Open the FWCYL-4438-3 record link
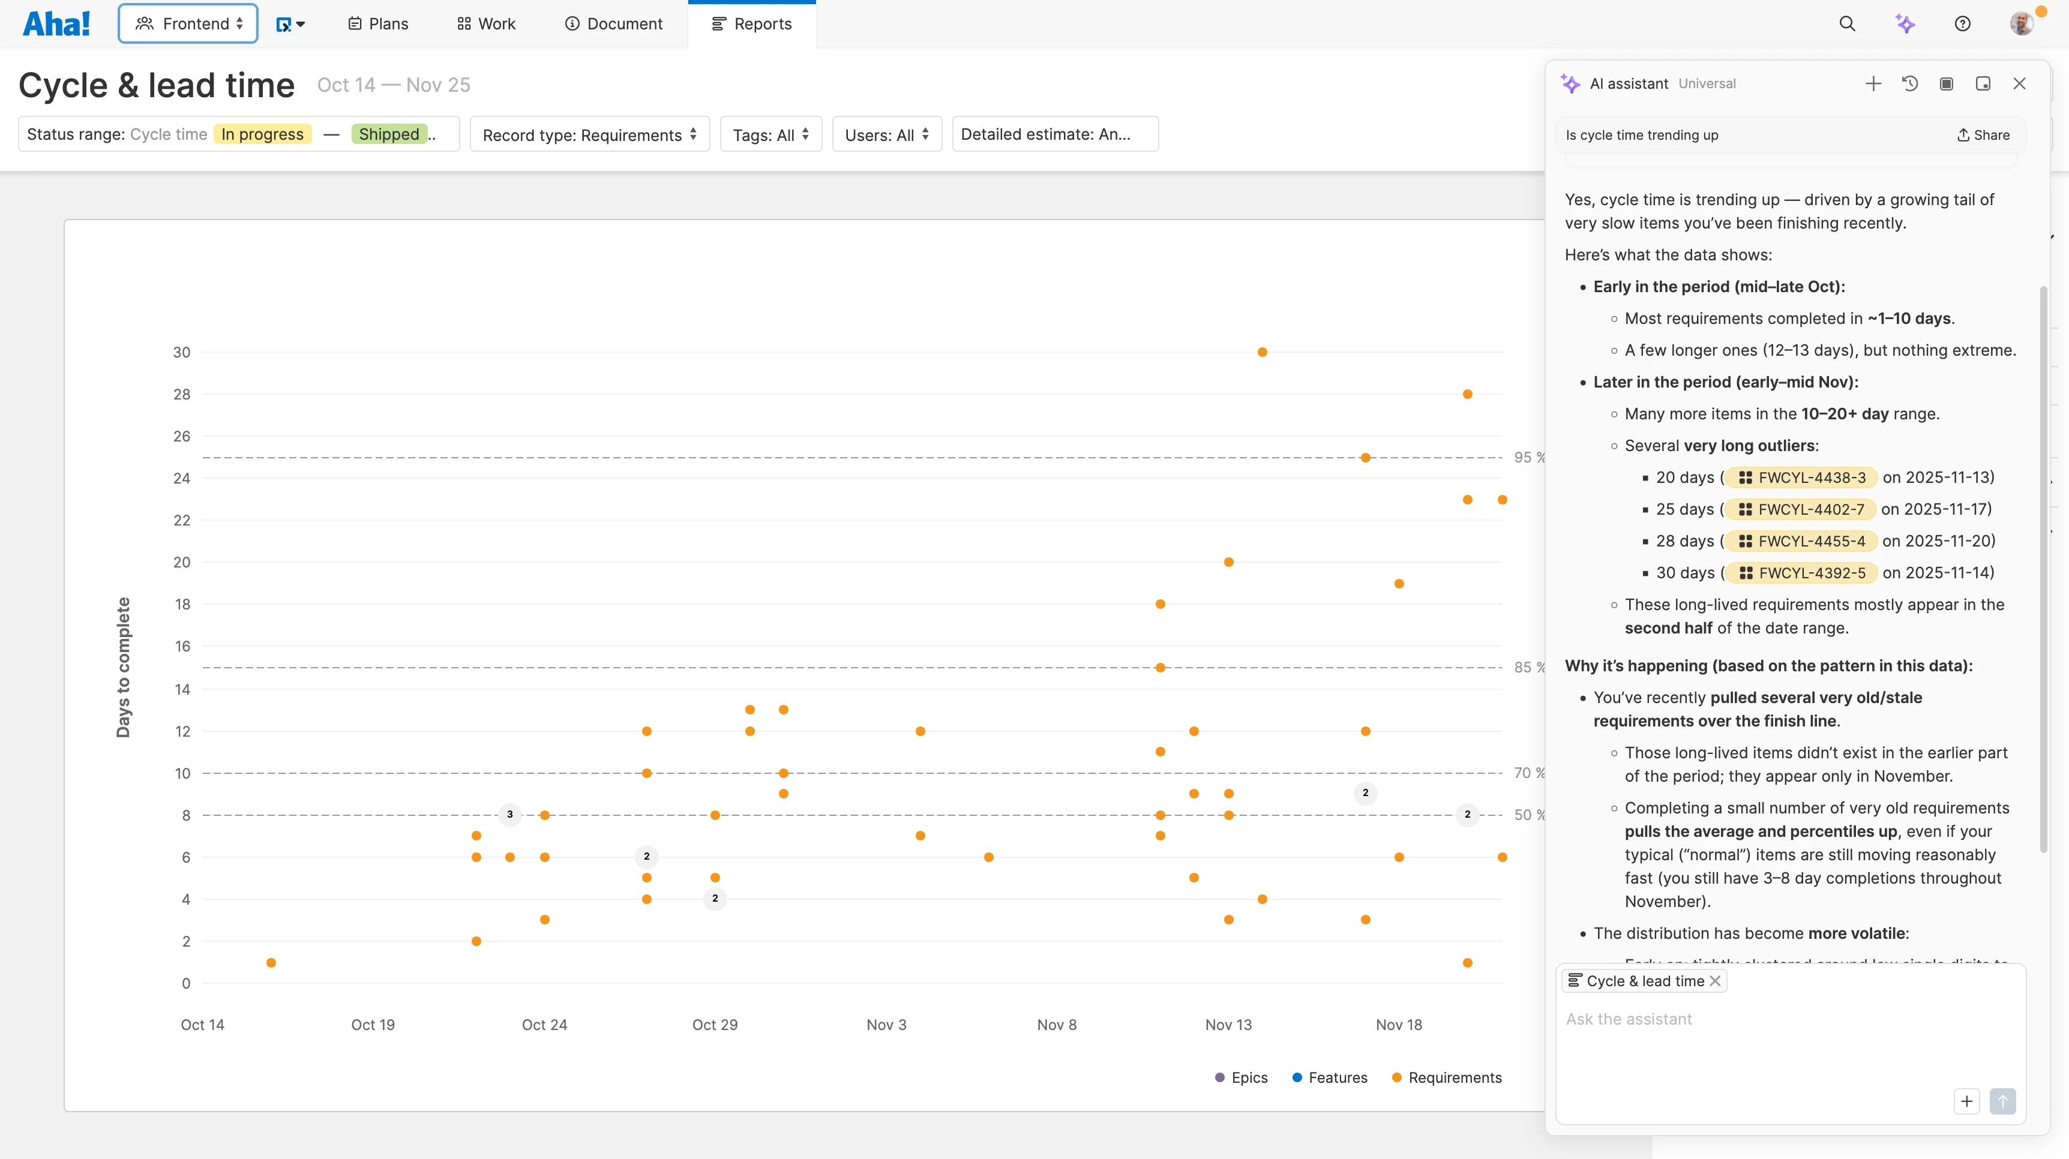Viewport: 2069px width, 1159px height. point(1801,477)
